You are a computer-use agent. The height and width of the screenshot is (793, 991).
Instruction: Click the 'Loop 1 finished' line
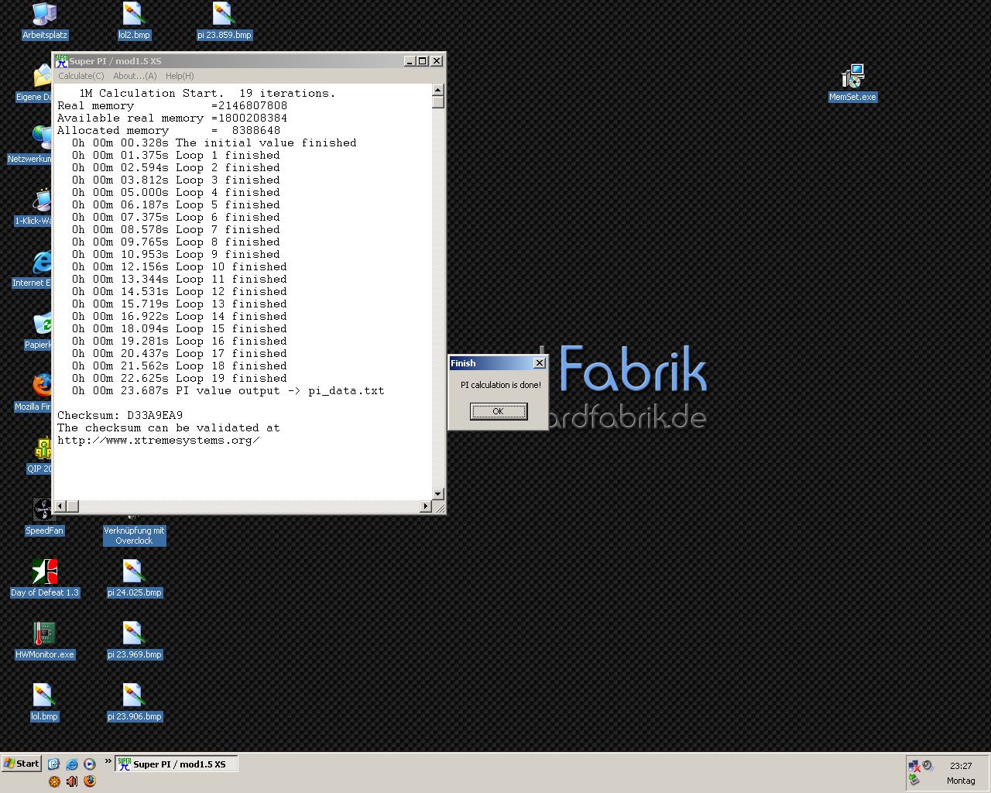point(176,155)
